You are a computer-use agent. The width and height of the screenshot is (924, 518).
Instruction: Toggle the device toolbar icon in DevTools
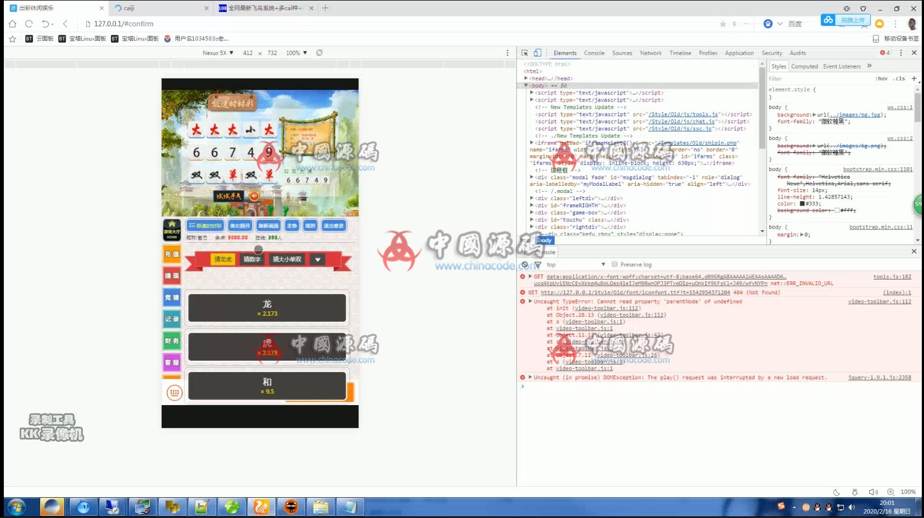click(538, 53)
